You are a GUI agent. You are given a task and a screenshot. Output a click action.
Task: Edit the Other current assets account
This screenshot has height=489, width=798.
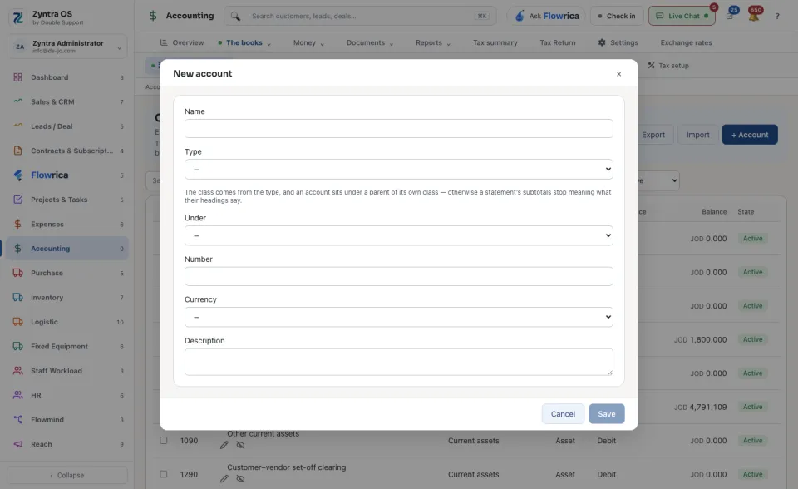coord(224,445)
